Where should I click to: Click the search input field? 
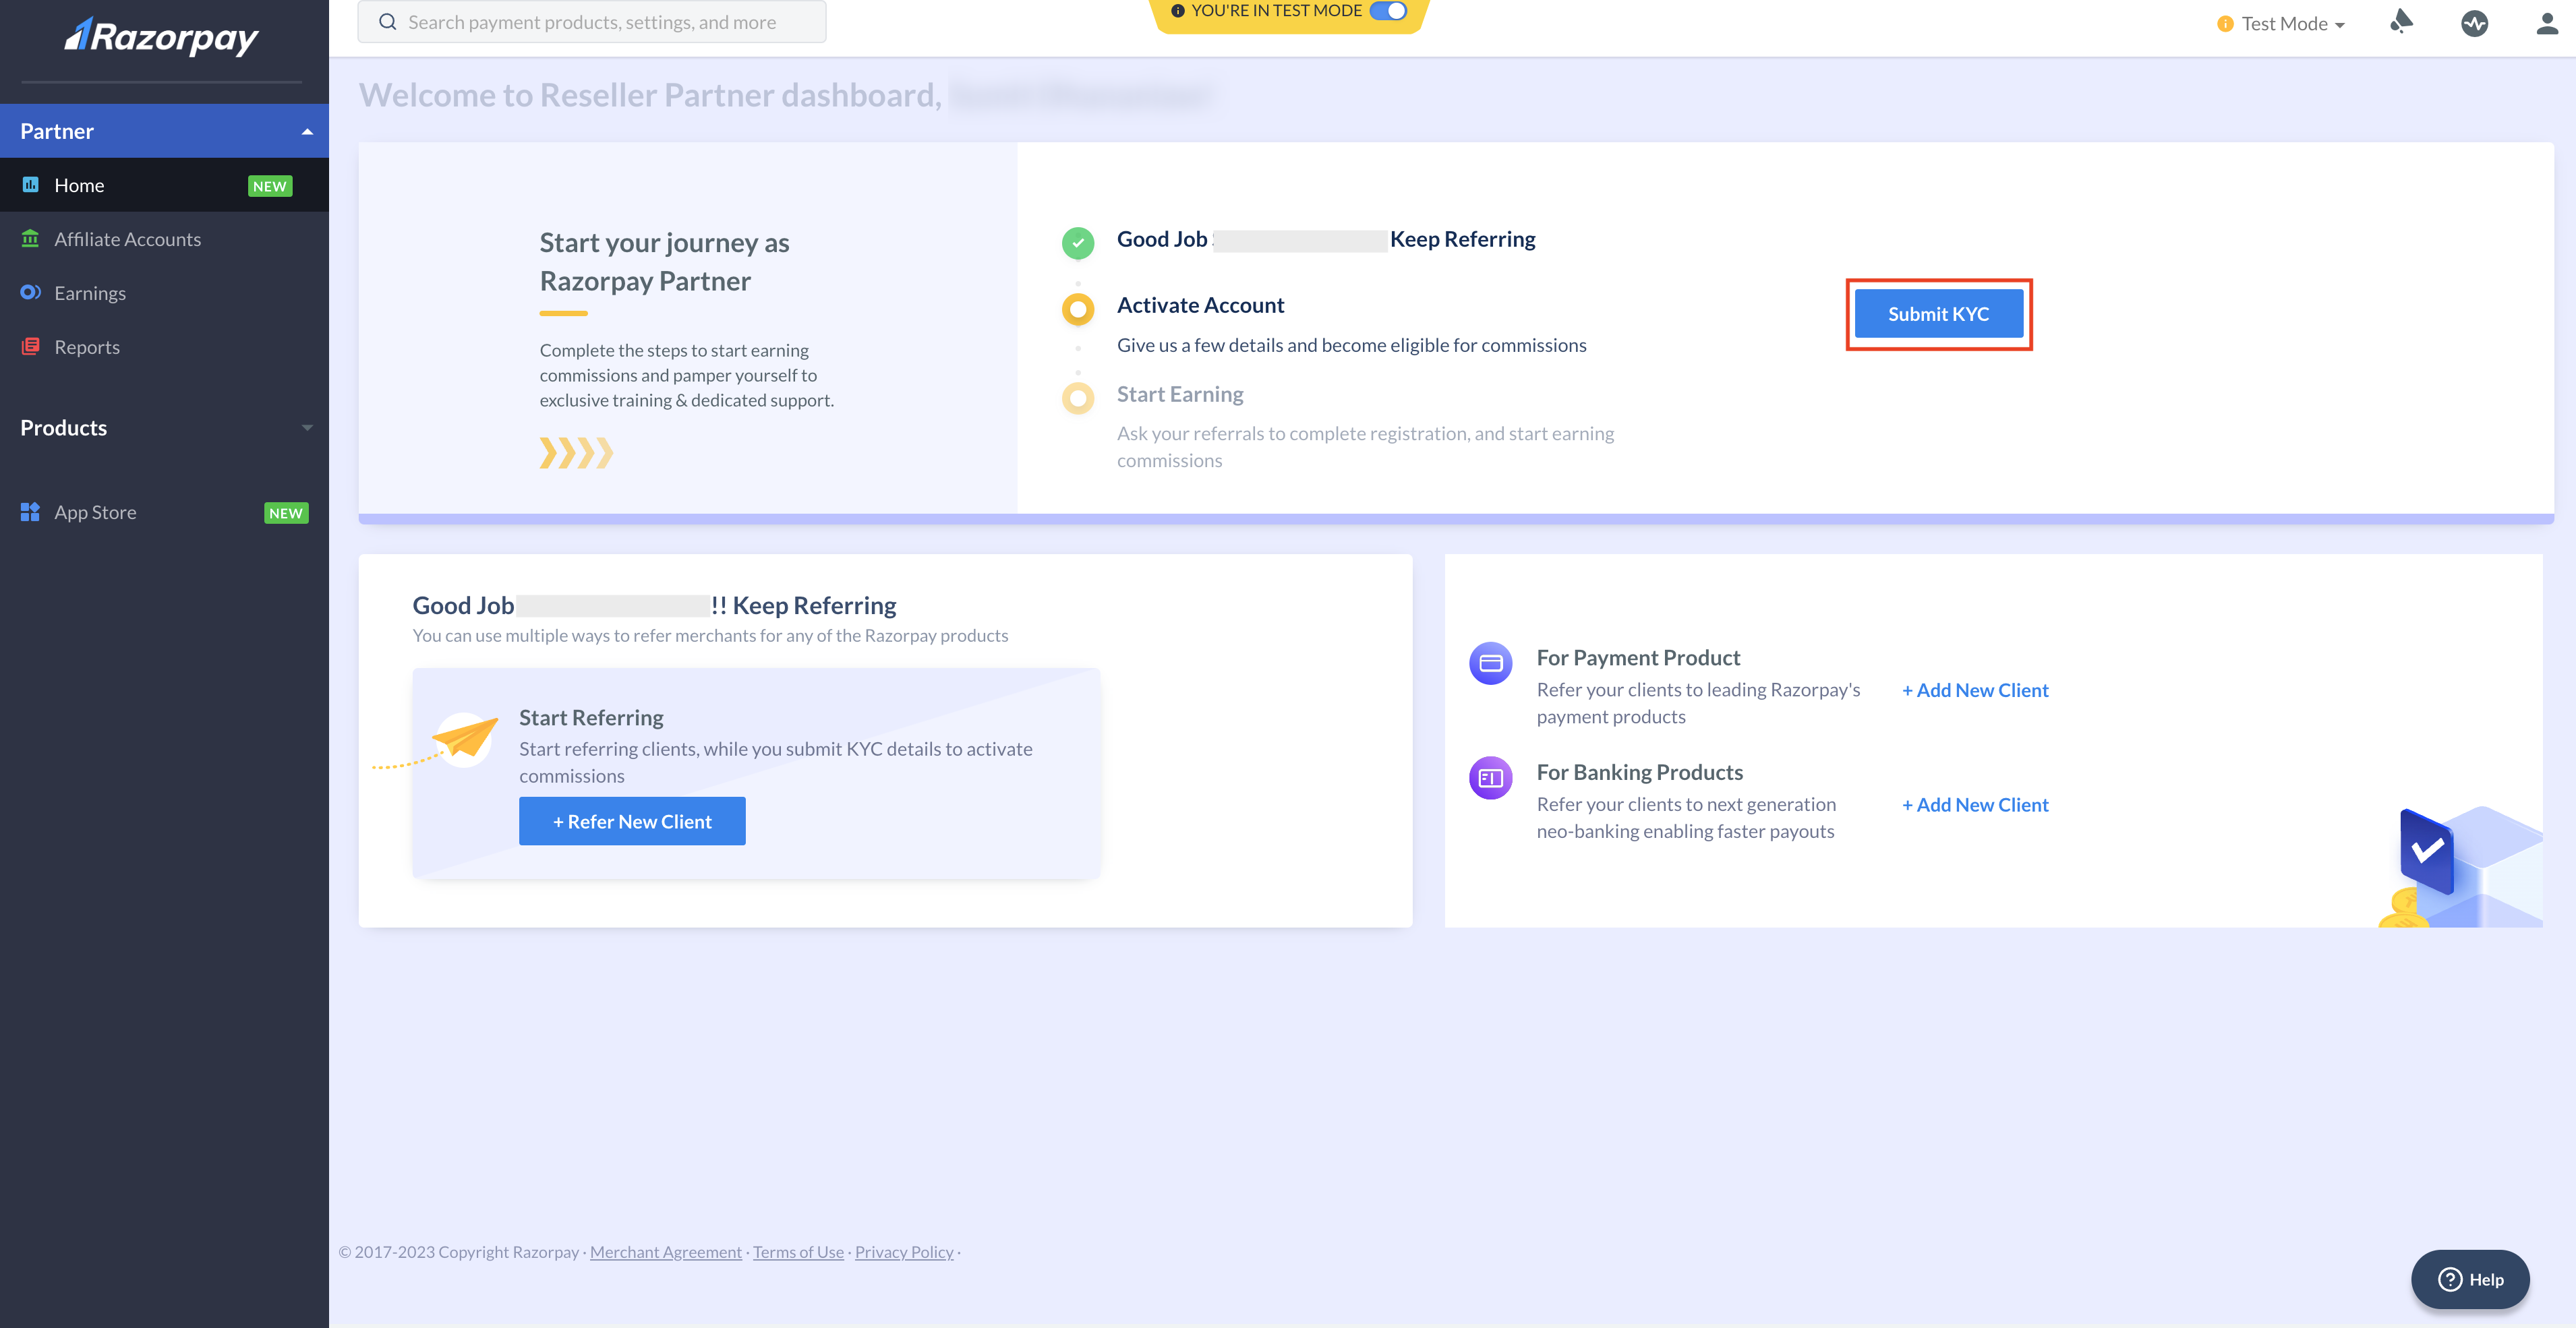click(591, 24)
